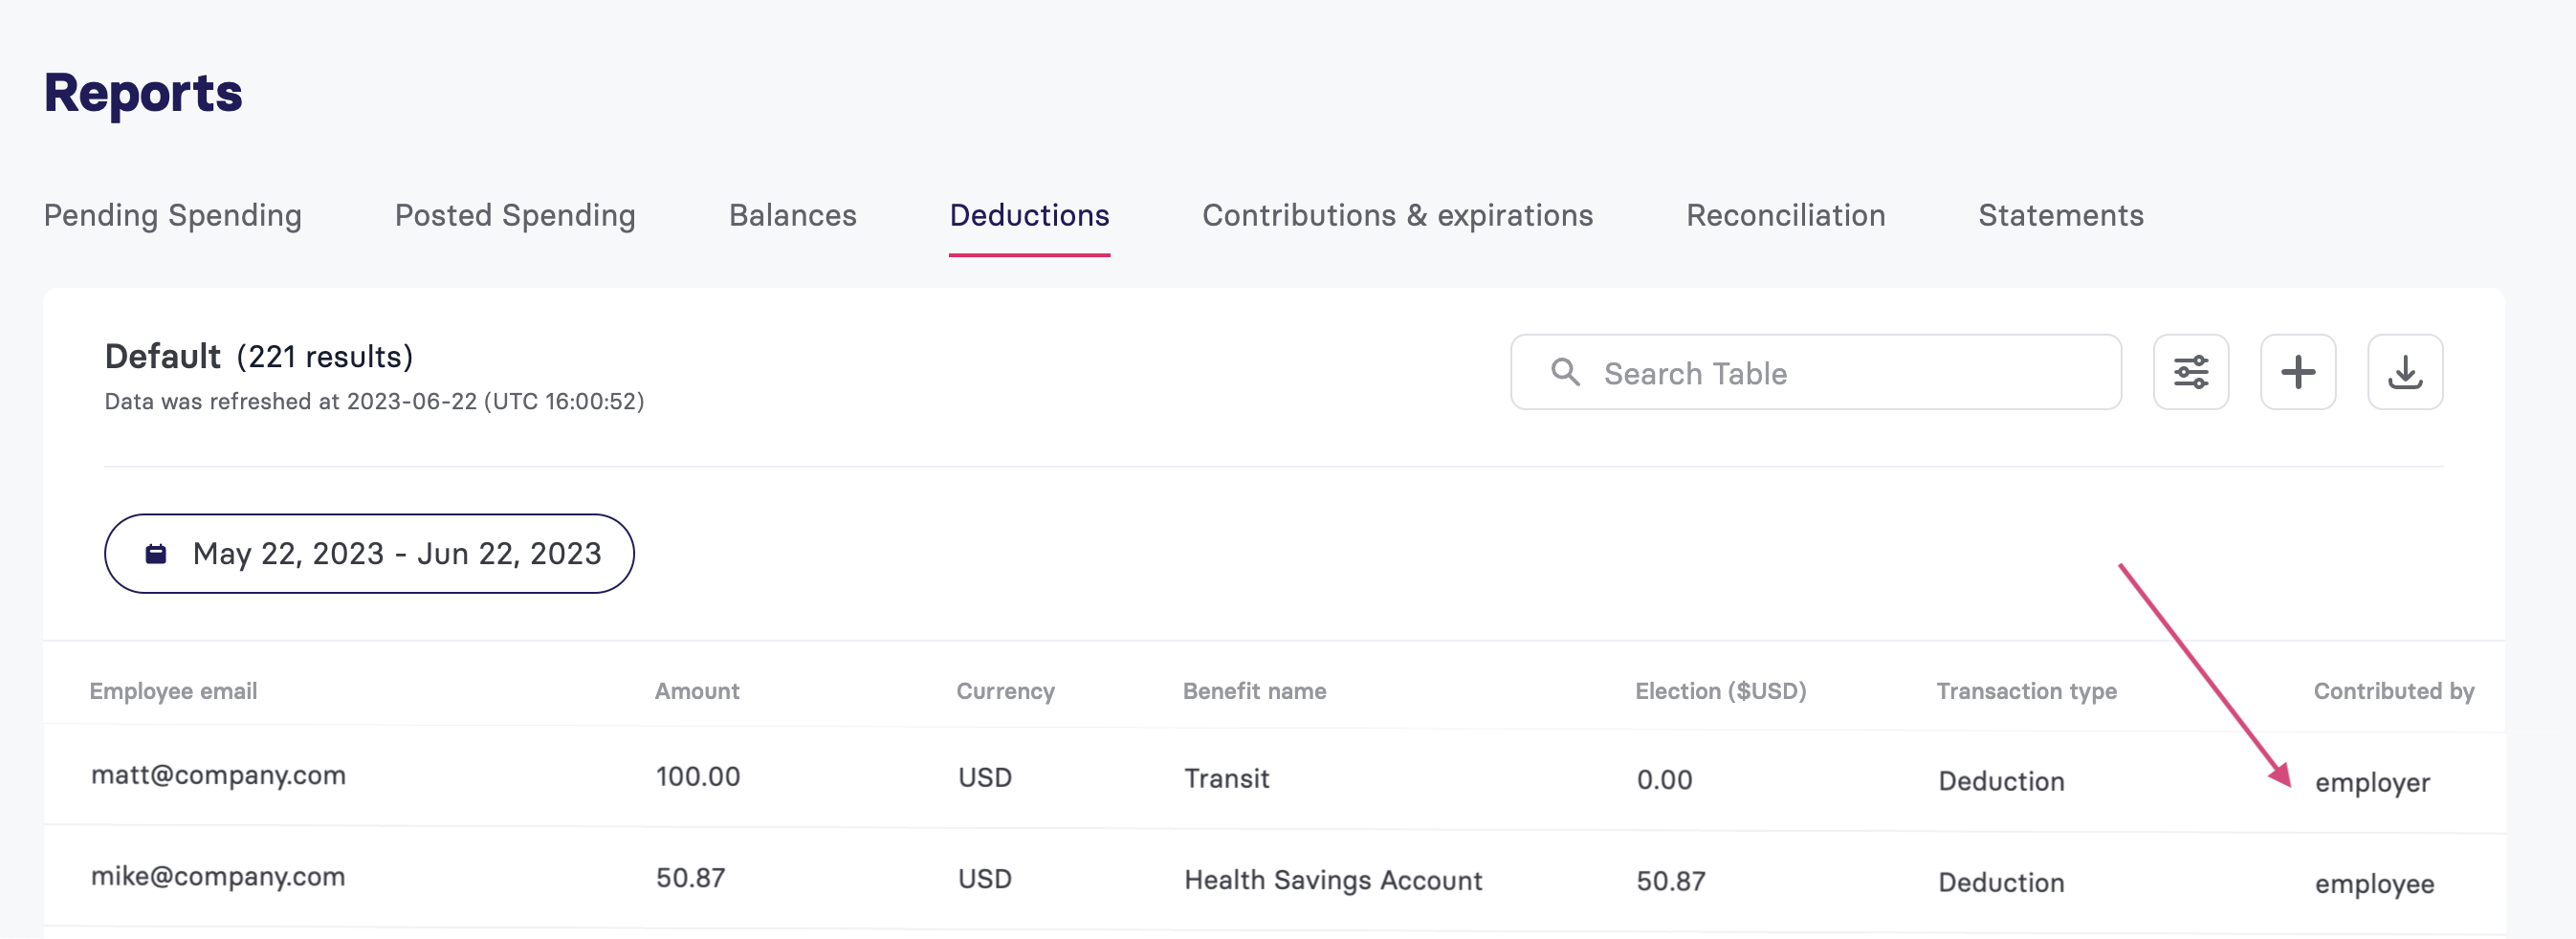Click the data refreshed timestamp text
The width and height of the screenshot is (2576, 939).
click(375, 401)
